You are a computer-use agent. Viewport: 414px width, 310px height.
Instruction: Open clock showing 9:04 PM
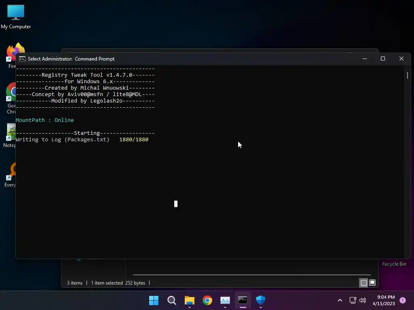(386, 297)
